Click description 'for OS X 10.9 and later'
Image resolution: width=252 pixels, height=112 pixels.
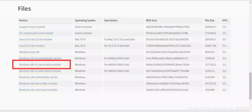click(x=117, y=46)
